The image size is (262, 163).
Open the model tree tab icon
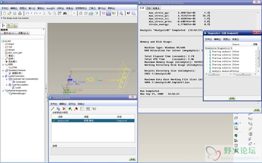click(x=3, y=26)
